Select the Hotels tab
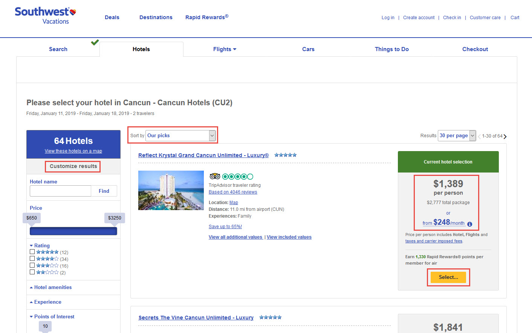Screen dimensions: 532x333 coord(141,49)
